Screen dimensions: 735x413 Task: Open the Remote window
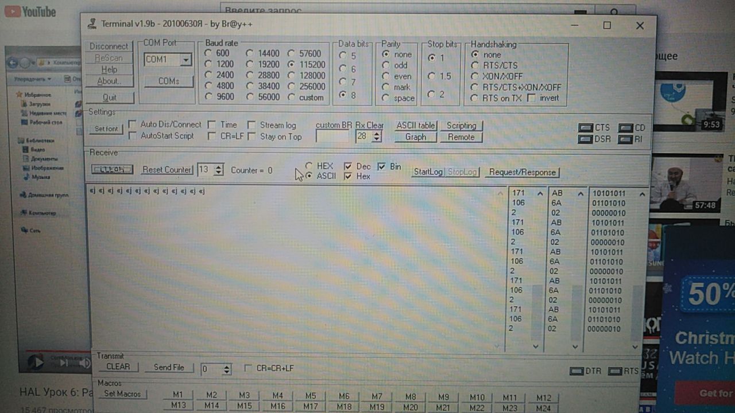(461, 137)
